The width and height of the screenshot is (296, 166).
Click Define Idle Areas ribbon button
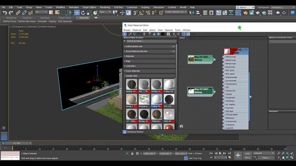pyautogui.click(x=27, y=21)
